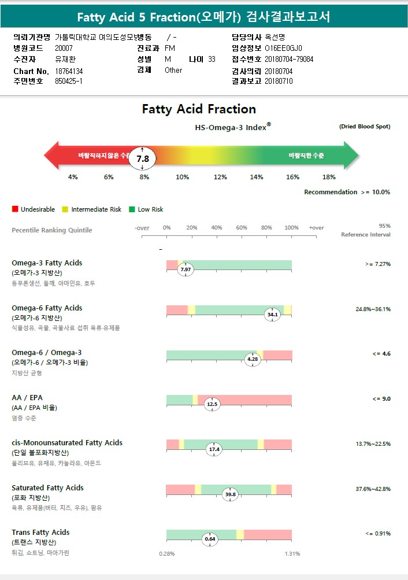
Task: Click the 95% Reference Interval column heading
Action: [365, 230]
